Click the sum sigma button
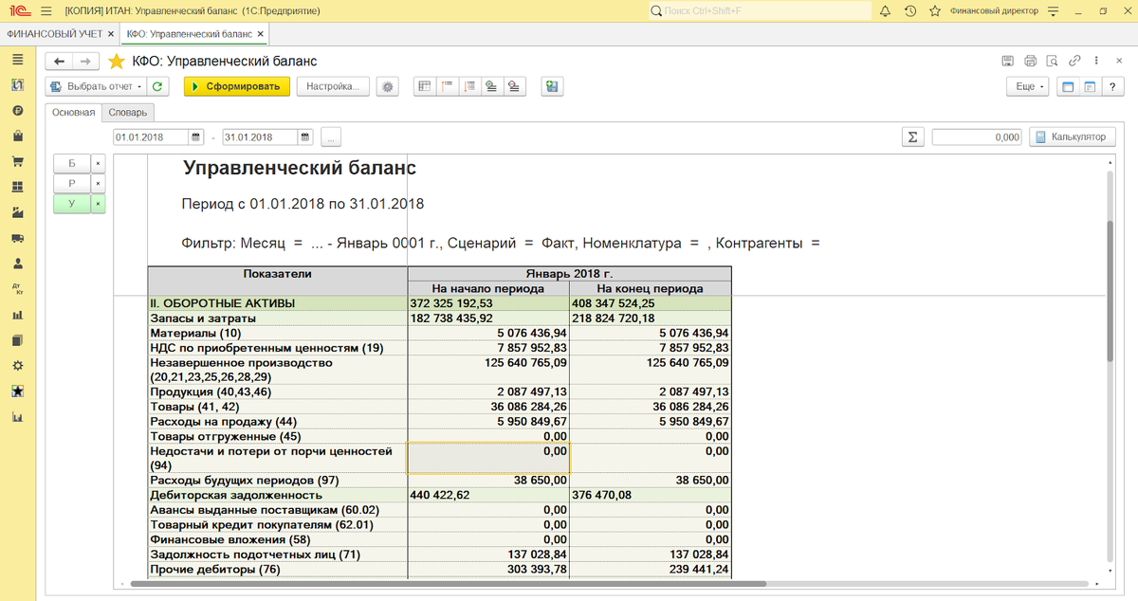This screenshot has width=1138, height=601. point(912,137)
